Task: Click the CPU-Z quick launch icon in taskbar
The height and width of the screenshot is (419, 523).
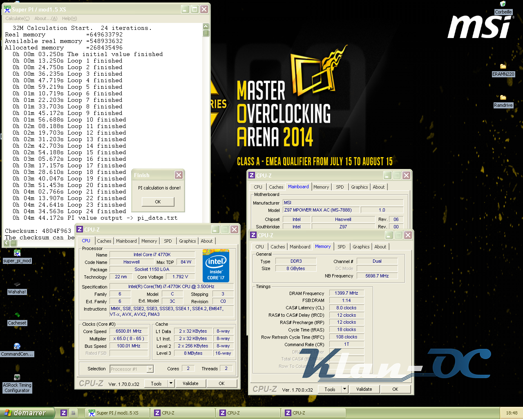Action: point(64,413)
